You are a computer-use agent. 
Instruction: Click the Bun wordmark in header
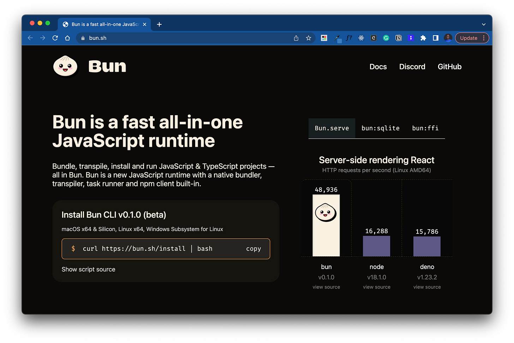107,66
